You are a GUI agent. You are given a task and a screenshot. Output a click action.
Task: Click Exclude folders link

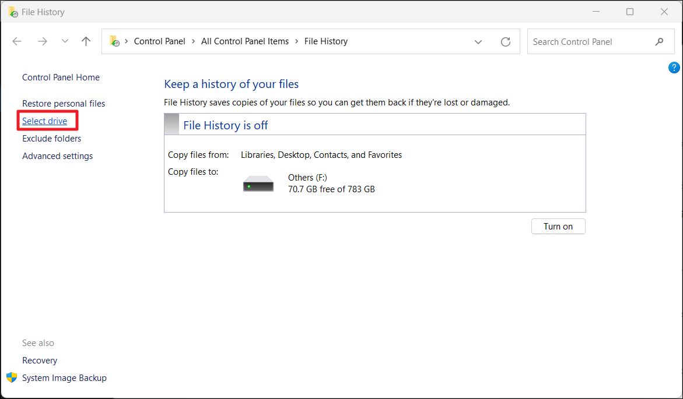click(51, 139)
